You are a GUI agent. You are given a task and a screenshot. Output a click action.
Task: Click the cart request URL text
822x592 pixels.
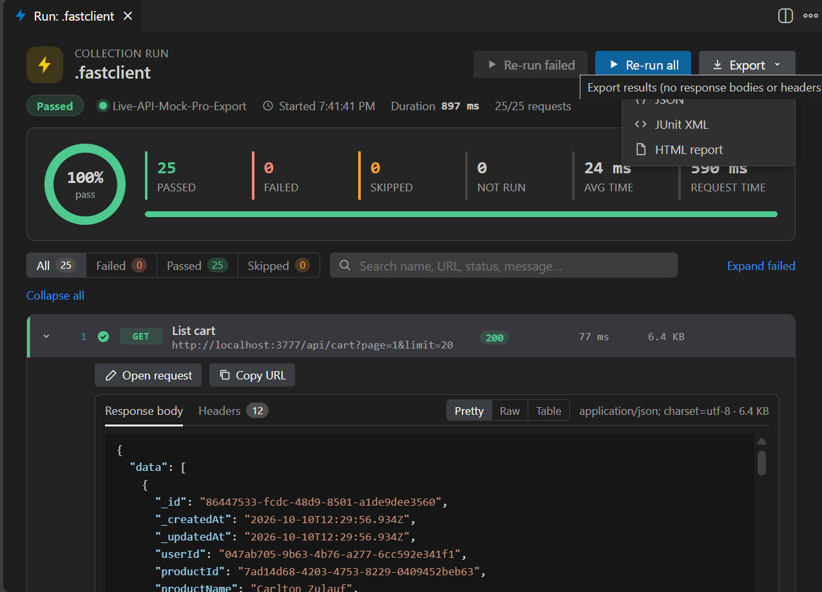[x=312, y=345]
